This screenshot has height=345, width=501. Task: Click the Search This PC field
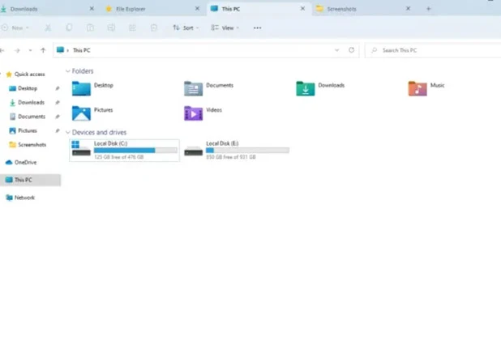point(435,50)
